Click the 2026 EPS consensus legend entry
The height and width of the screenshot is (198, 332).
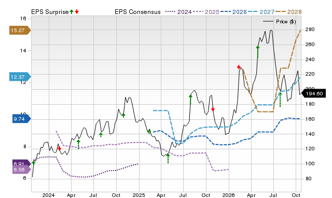pos(233,12)
